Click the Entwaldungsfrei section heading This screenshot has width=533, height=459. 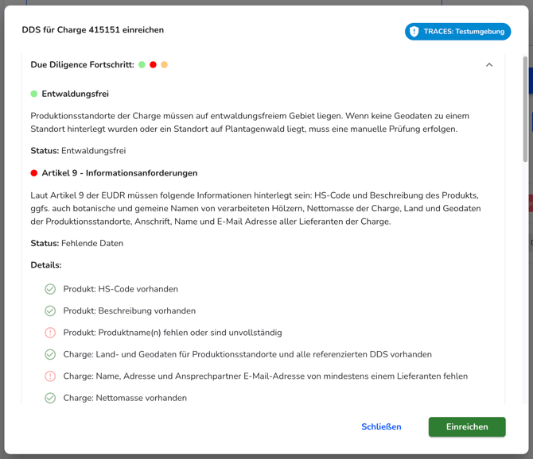coord(75,94)
